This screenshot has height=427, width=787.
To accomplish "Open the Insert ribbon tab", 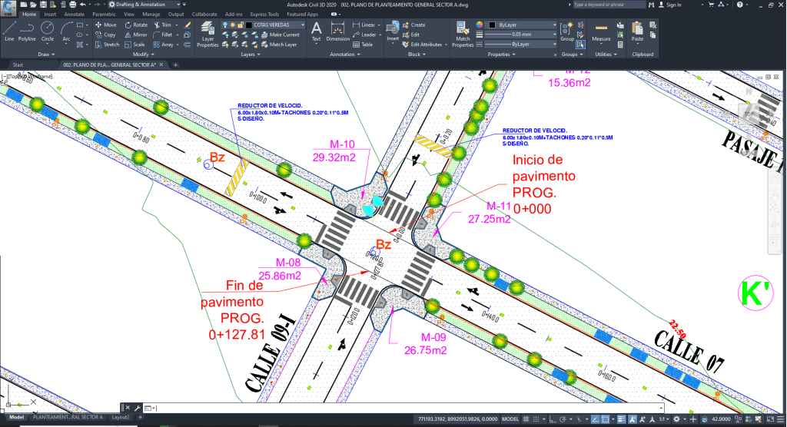I will (x=50, y=14).
